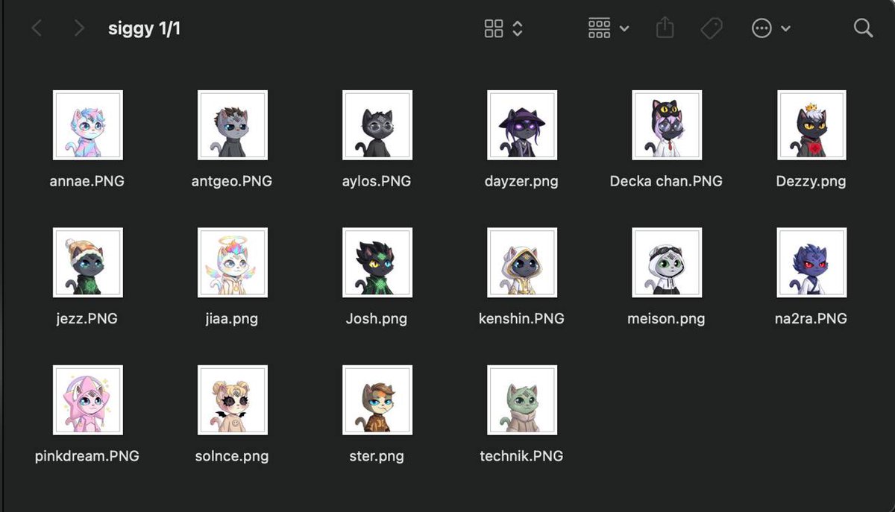This screenshot has height=512, width=895.
Task: Select the Decka chan.PNG thumbnail
Action: [667, 125]
